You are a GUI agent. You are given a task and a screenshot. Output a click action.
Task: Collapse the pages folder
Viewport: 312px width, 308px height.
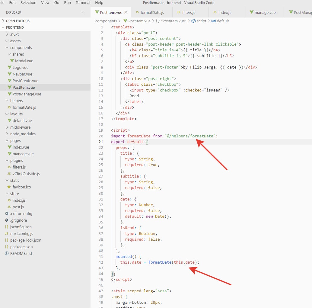coord(7,140)
